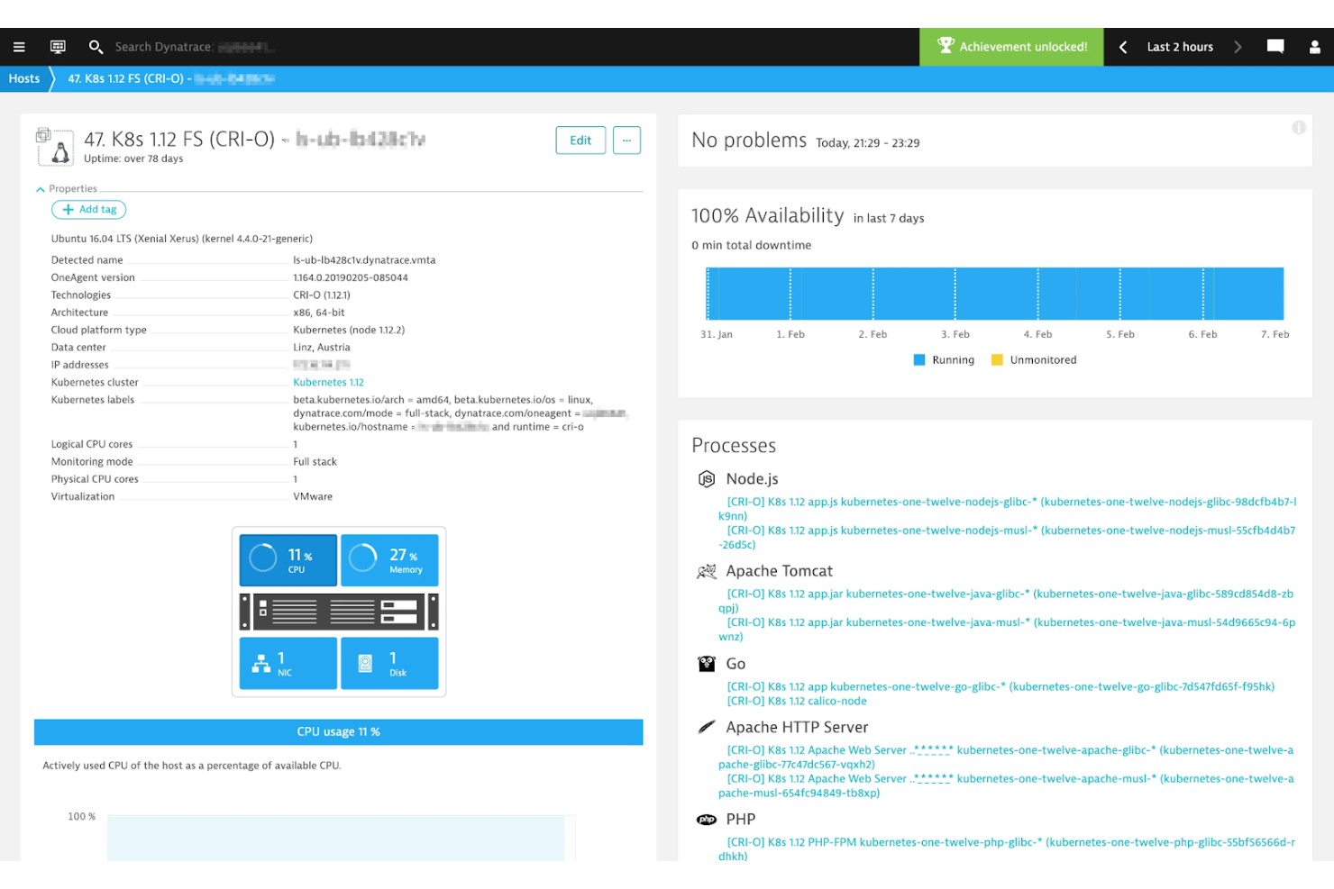1334x889 pixels.
Task: Open the PHP-FPM php-glibc process link
Action: (x=1007, y=849)
